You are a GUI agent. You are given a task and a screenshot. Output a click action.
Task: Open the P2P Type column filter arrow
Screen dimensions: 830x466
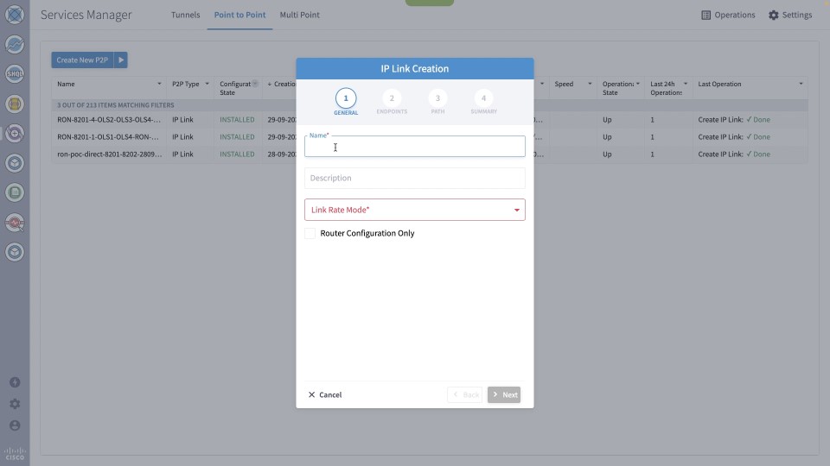(x=207, y=84)
